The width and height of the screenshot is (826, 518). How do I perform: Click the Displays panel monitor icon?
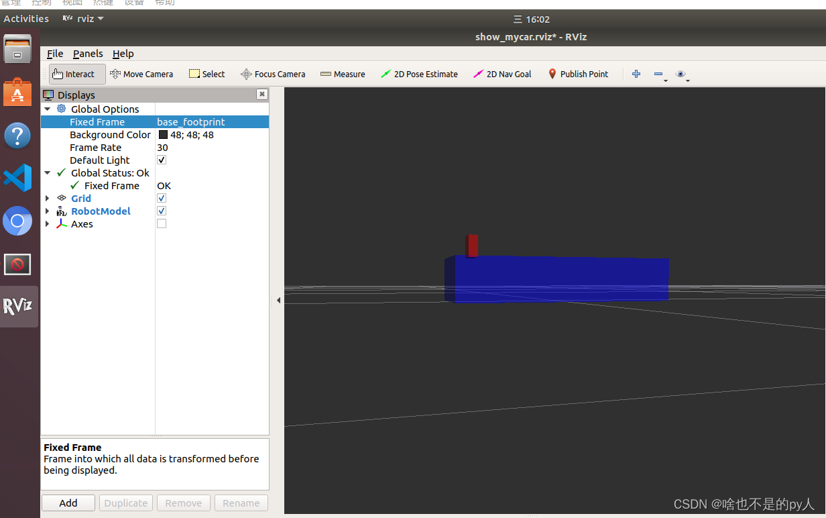tap(48, 95)
